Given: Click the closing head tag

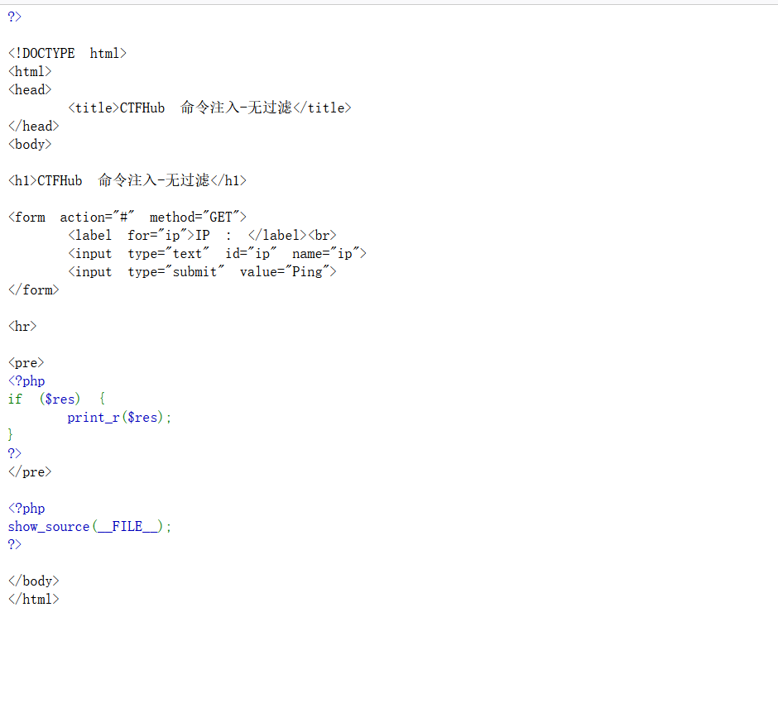Looking at the screenshot, I should pos(34,126).
